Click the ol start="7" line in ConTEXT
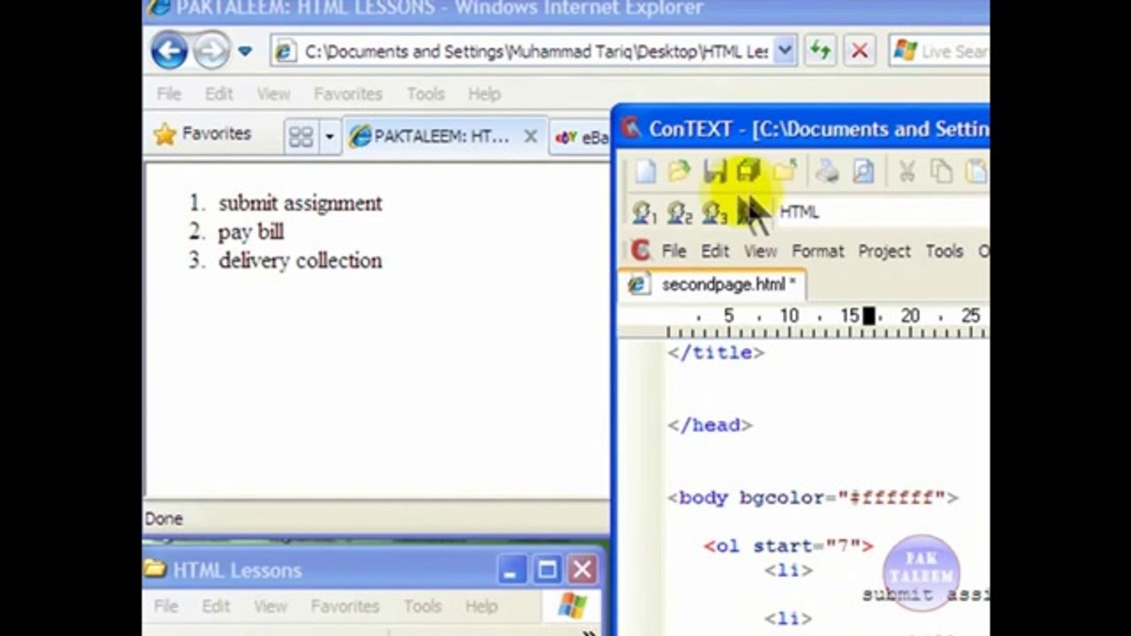Screen dimensions: 1131x636 (x=788, y=546)
